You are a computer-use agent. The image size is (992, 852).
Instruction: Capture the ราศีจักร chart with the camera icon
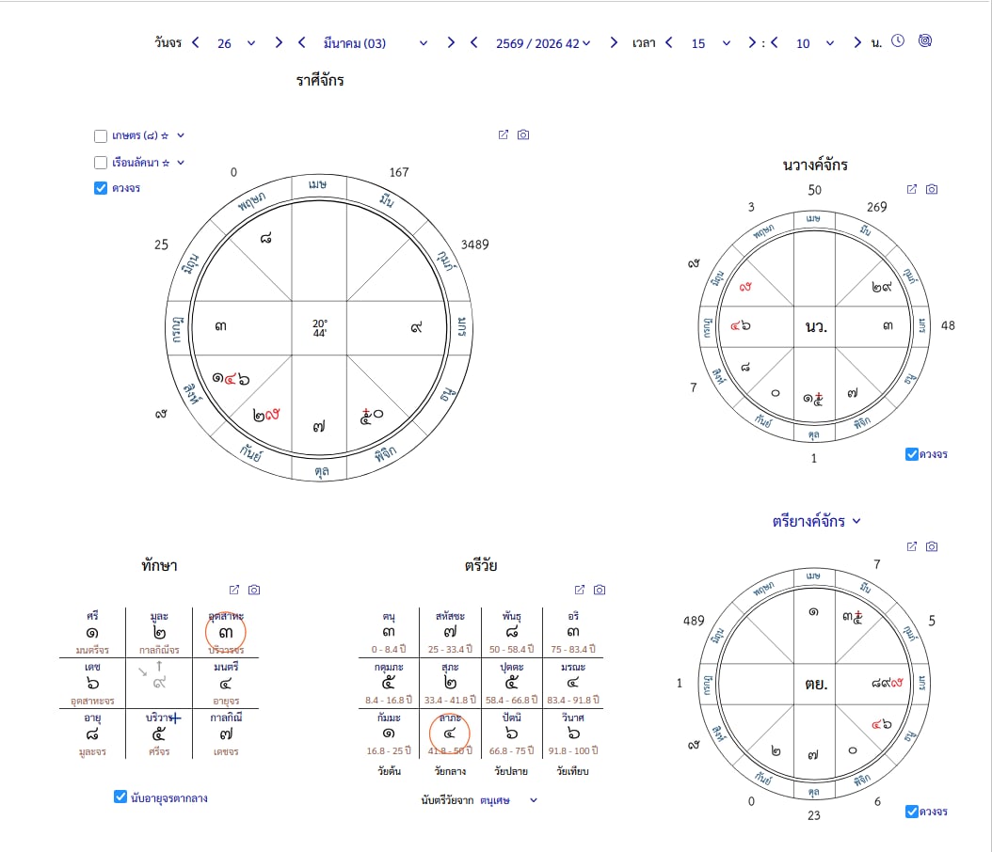523,134
